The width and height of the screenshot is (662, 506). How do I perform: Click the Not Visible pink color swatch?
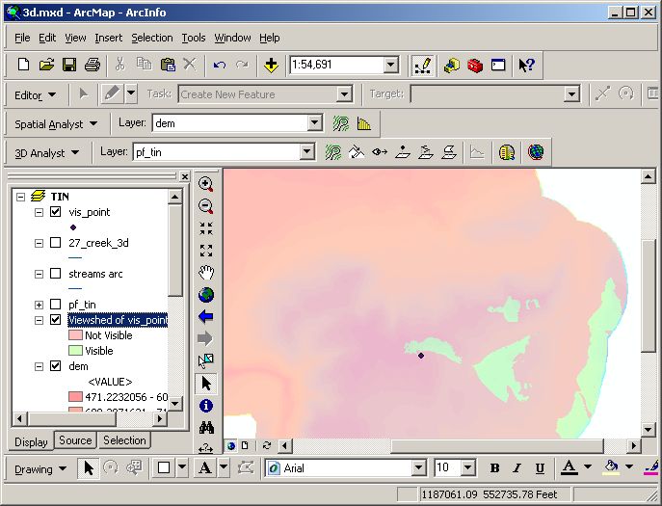tap(75, 335)
